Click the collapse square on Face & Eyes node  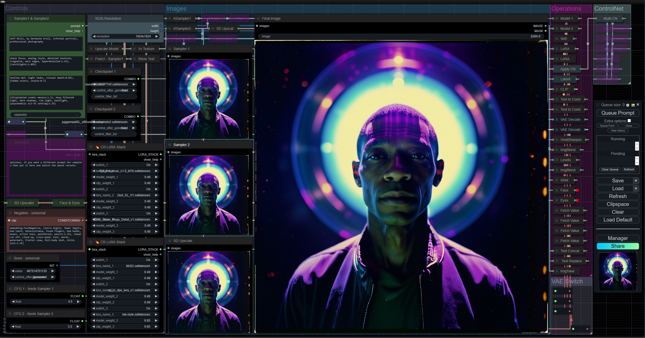point(56,203)
